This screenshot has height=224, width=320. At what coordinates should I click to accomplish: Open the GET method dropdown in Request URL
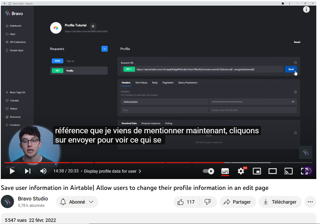pos(129,69)
